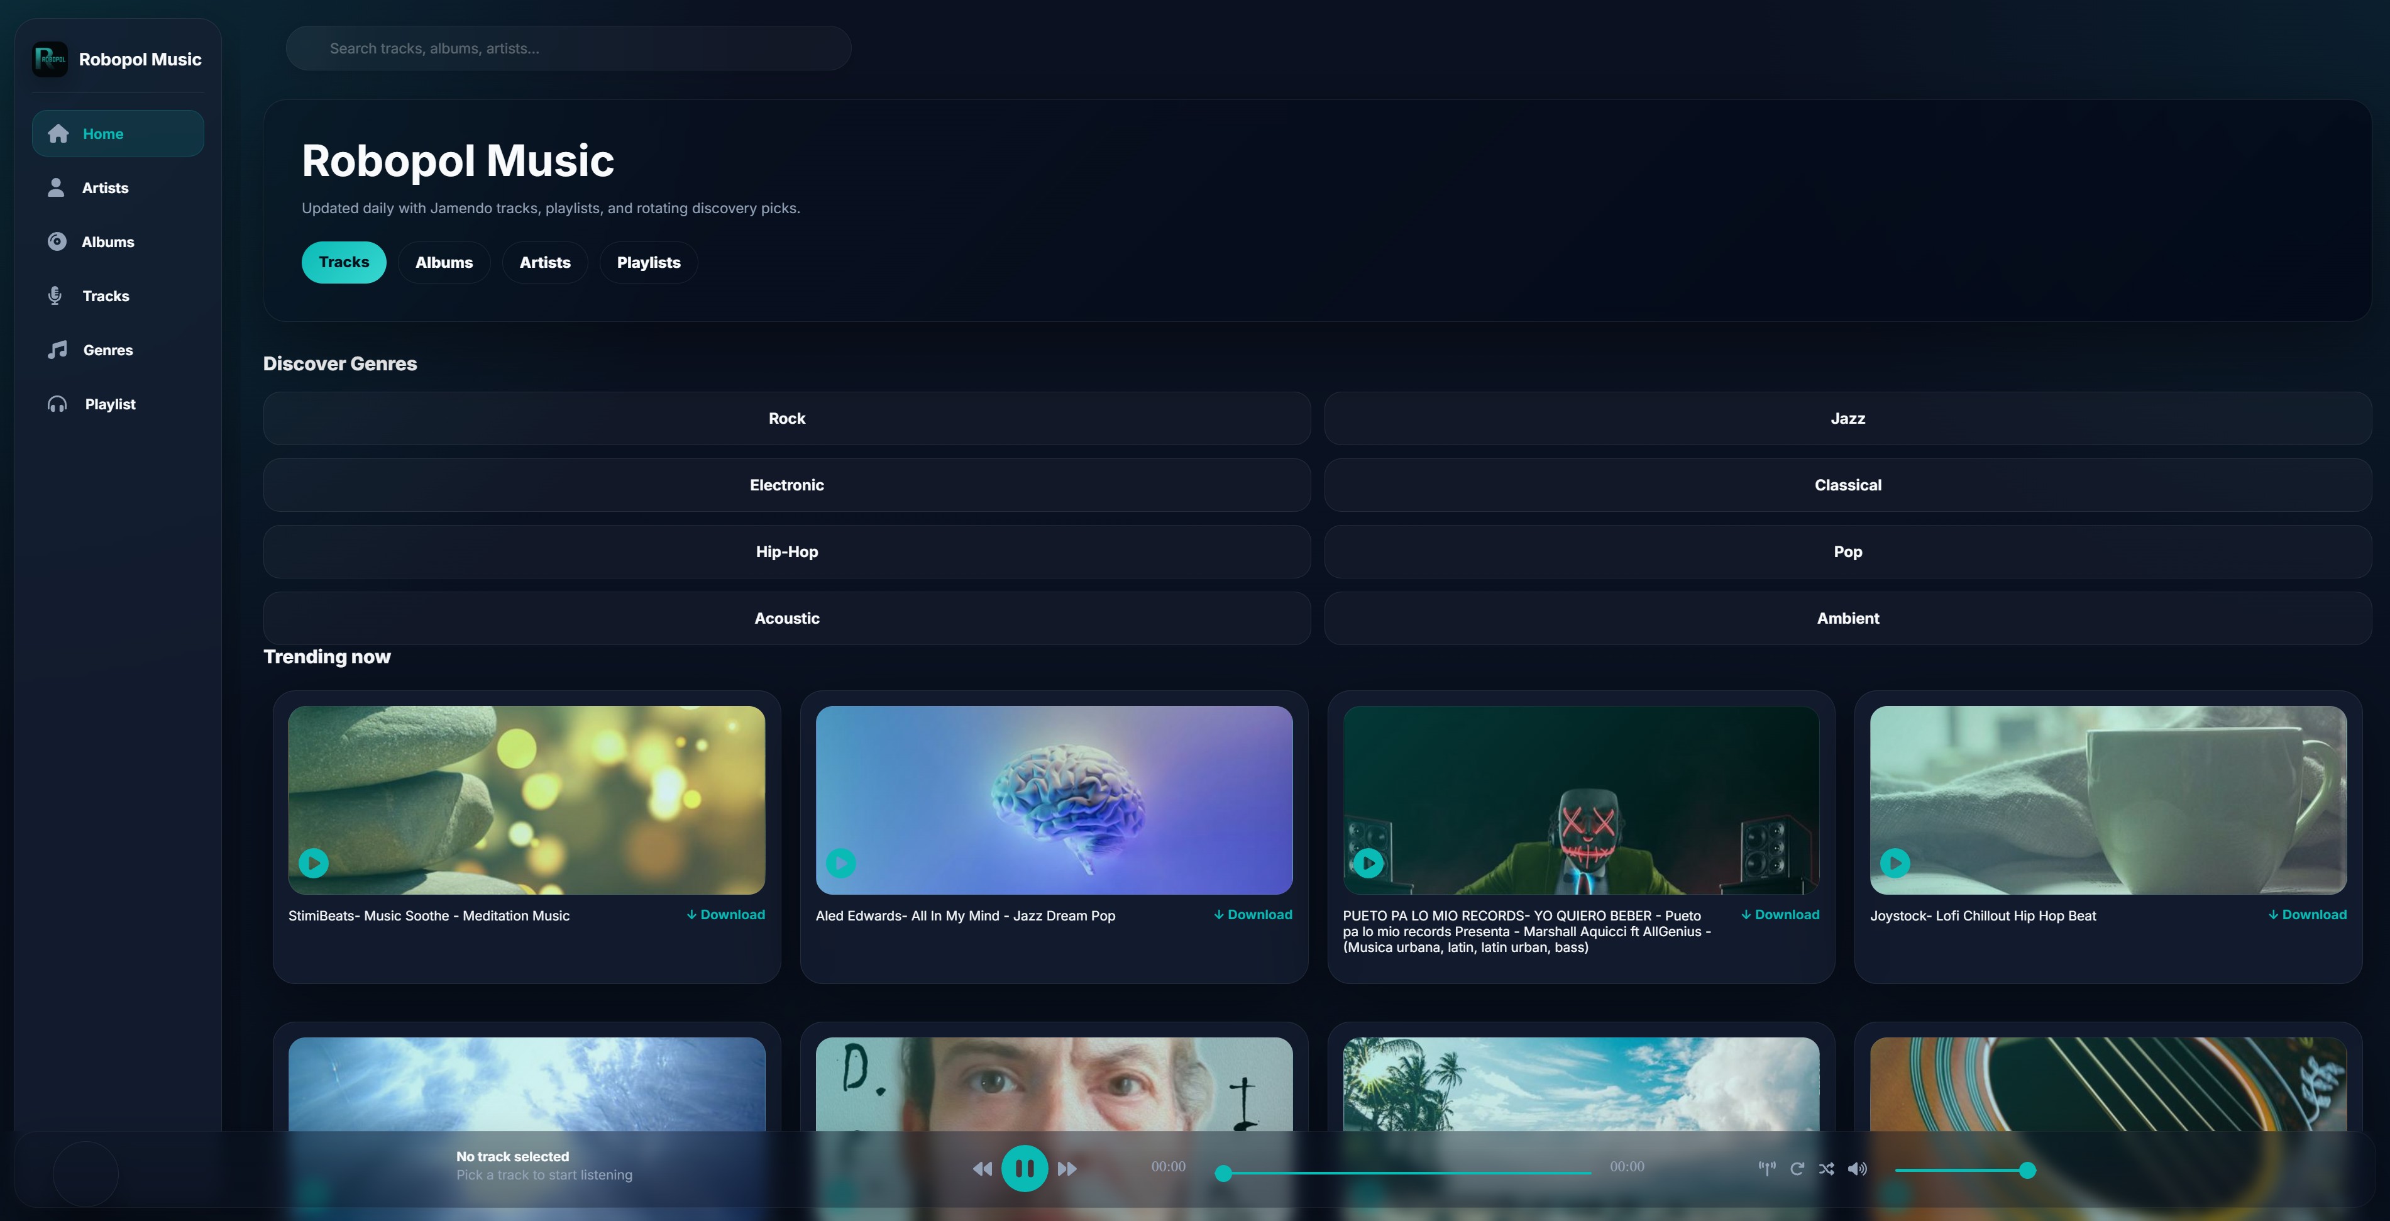Enable shuffle playback

tap(1827, 1168)
